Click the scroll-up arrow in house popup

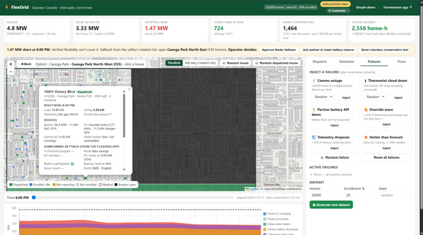pos(124,92)
